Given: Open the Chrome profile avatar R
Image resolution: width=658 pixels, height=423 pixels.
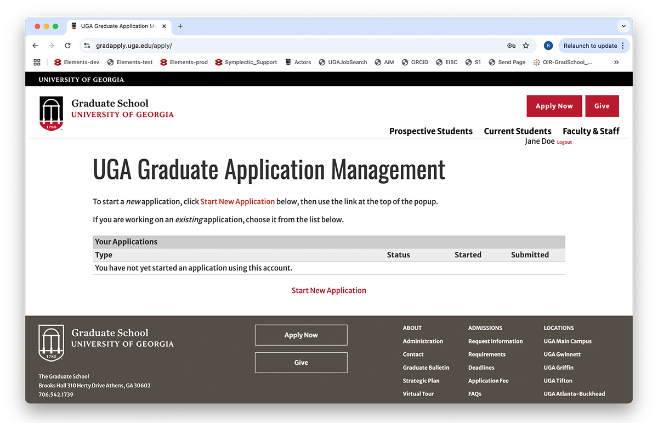Looking at the screenshot, I should (x=548, y=46).
